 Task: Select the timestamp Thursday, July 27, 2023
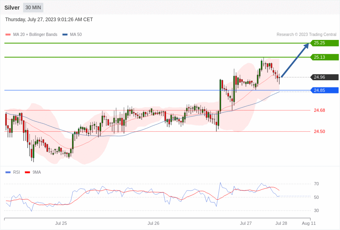[49, 20]
